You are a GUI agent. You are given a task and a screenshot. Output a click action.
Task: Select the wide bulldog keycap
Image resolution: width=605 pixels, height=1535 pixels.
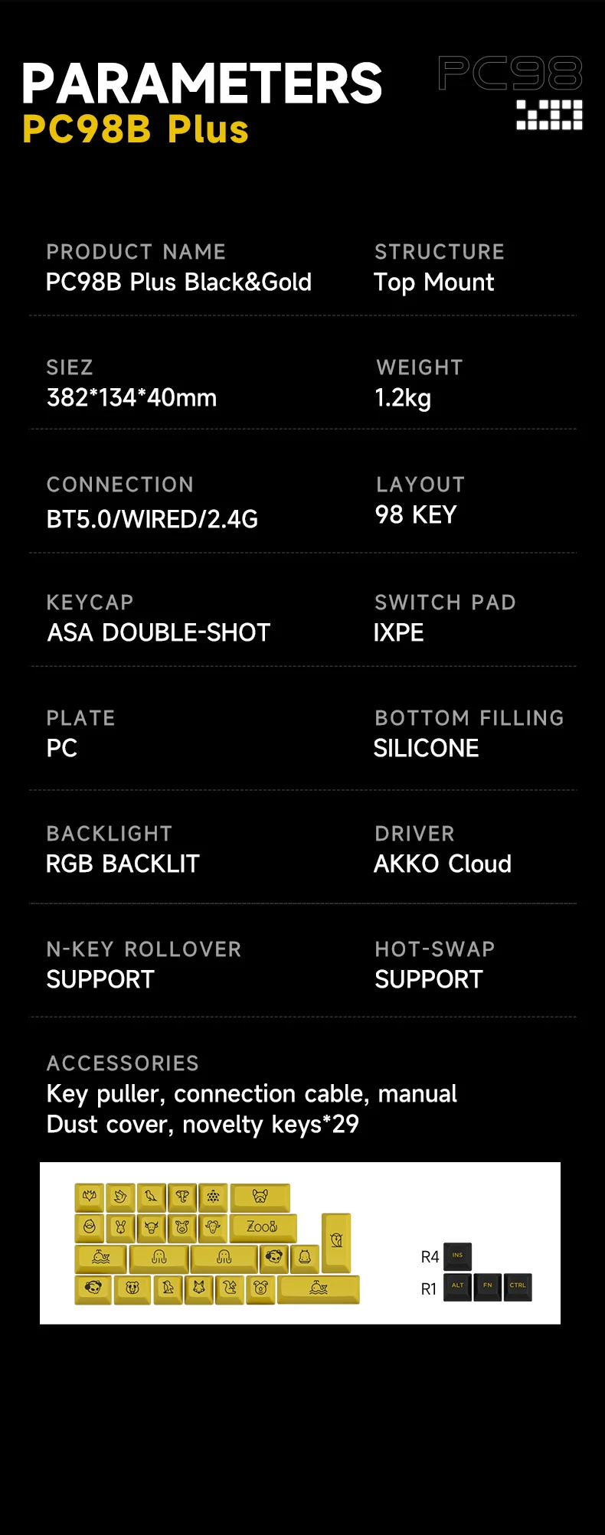260,1196
